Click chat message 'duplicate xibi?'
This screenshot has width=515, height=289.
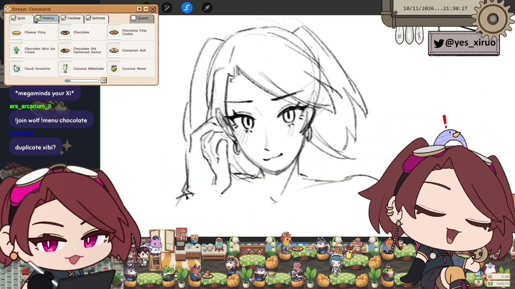point(35,147)
